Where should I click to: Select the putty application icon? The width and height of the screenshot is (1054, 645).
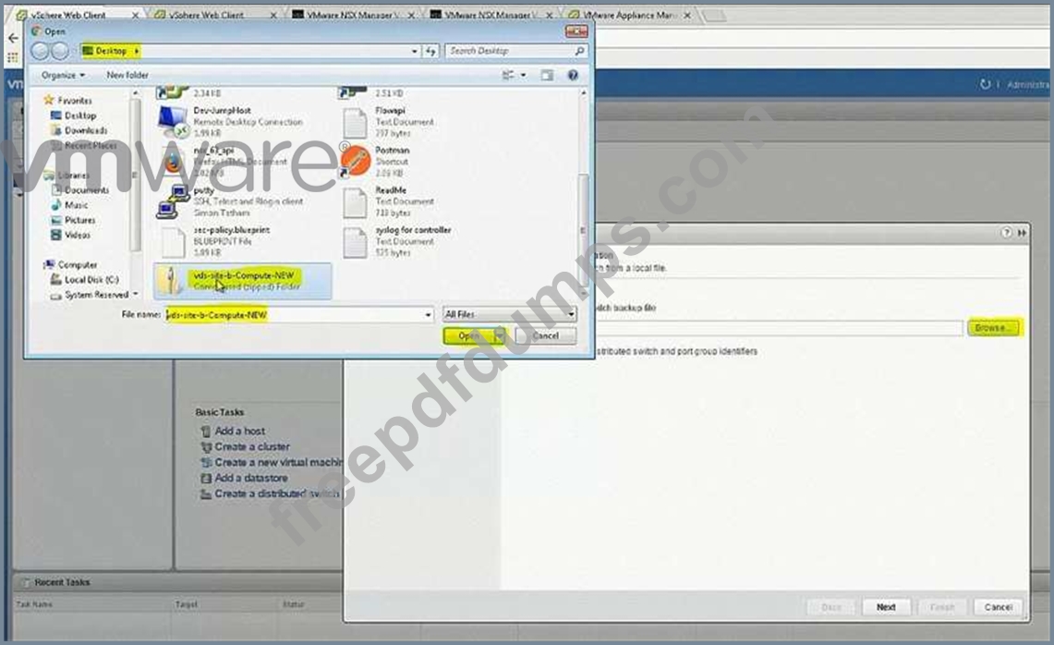[x=172, y=201]
